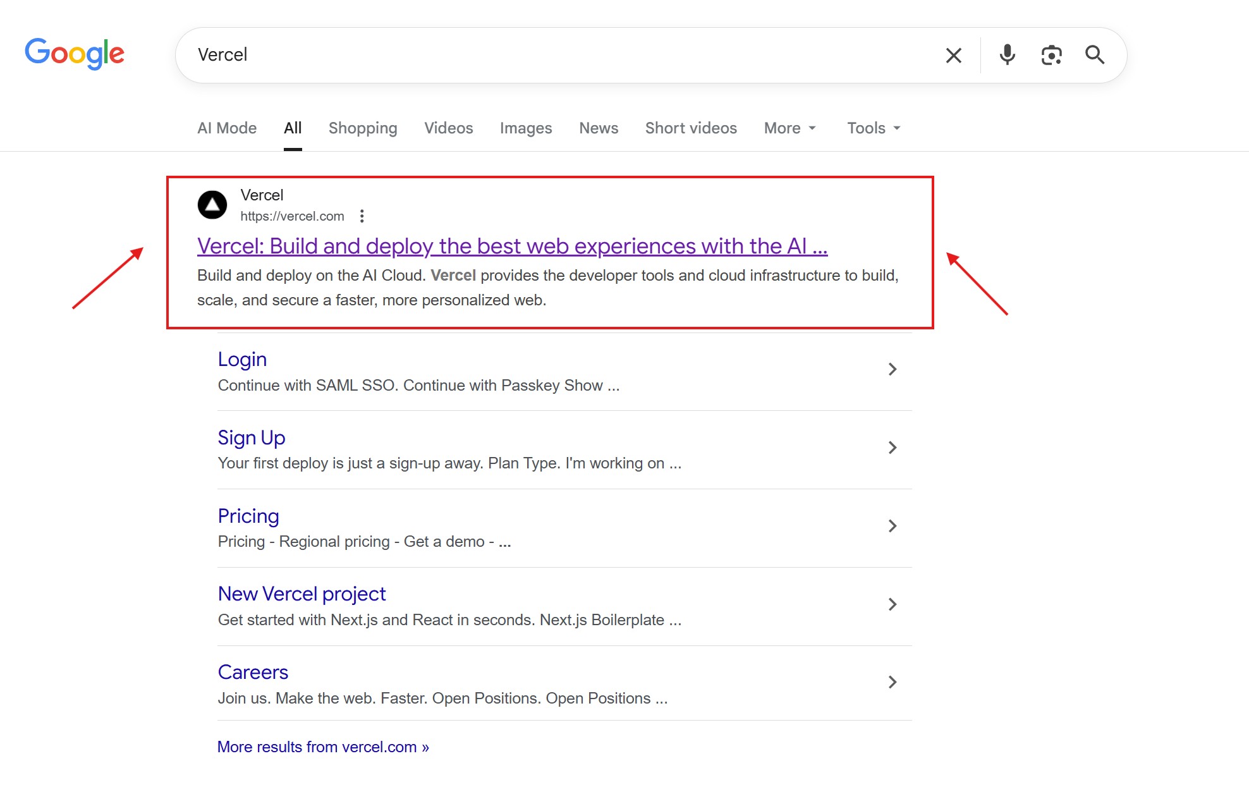Screen dimensions: 1249x787
Task: Open the More dropdown filter
Action: (789, 128)
